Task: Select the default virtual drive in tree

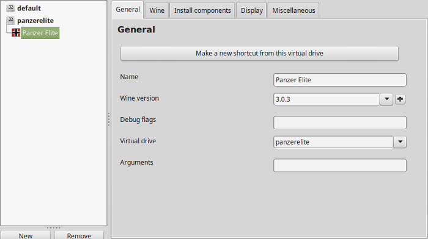Action: [29, 8]
